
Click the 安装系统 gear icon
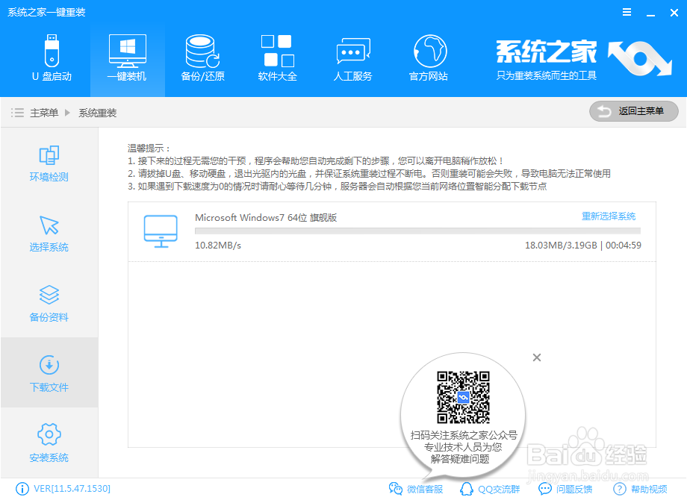(x=49, y=434)
